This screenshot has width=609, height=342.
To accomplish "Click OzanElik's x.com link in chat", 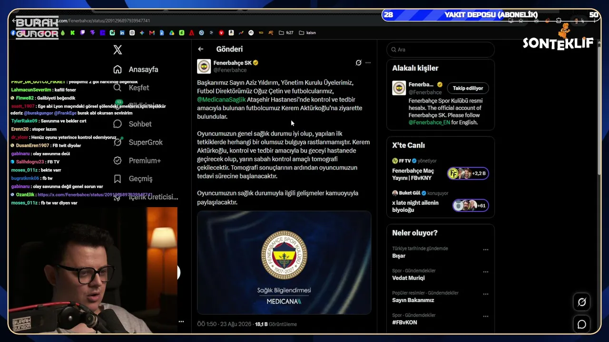I will [x=95, y=195].
